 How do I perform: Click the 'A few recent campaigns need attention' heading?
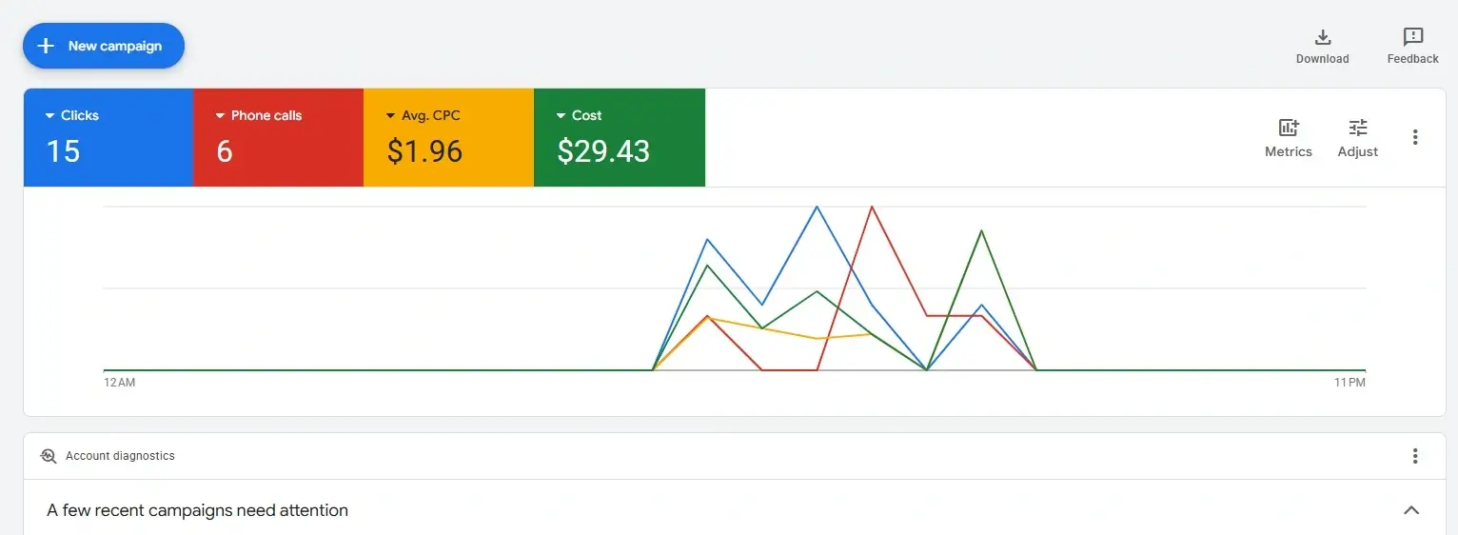pyautogui.click(x=198, y=510)
